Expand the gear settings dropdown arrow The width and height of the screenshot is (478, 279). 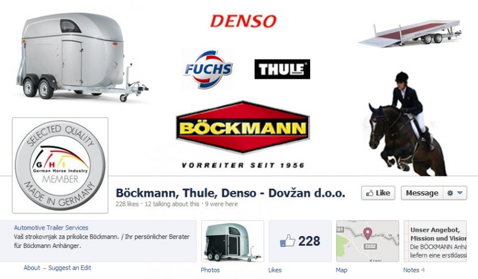pos(460,193)
